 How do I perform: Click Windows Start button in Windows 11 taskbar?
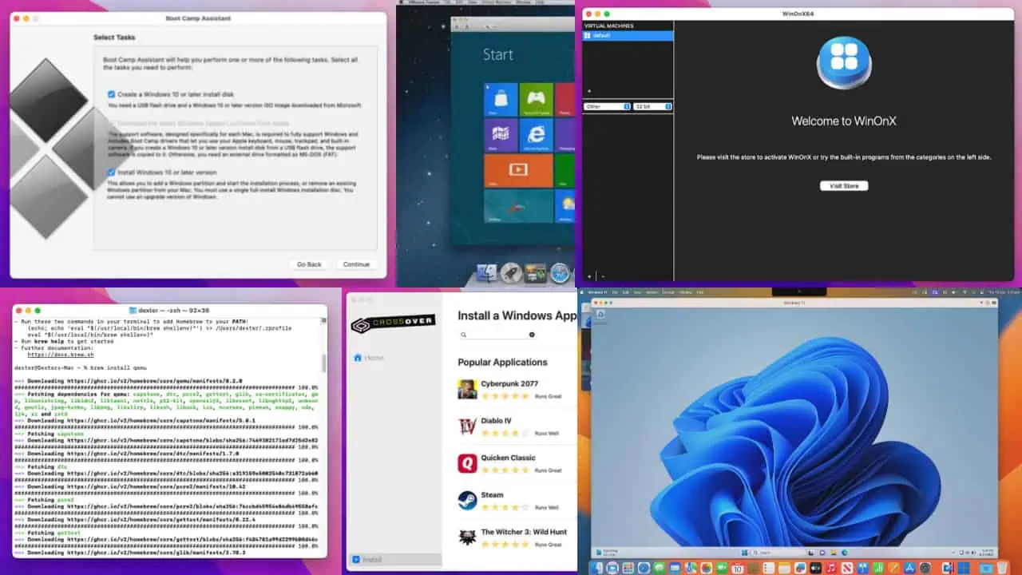click(x=744, y=553)
